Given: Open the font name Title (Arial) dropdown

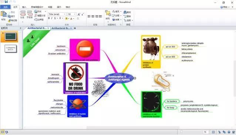Looking at the screenshot, I should [x=65, y=14].
